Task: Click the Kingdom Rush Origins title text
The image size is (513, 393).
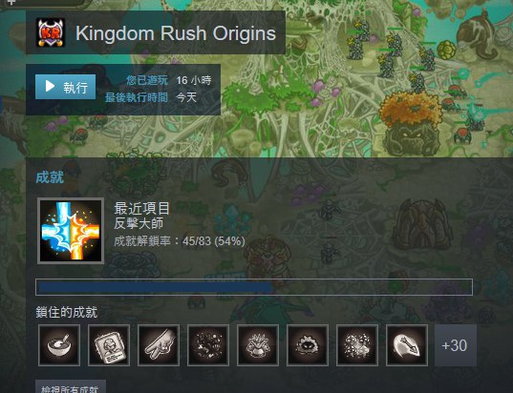Action: click(176, 33)
